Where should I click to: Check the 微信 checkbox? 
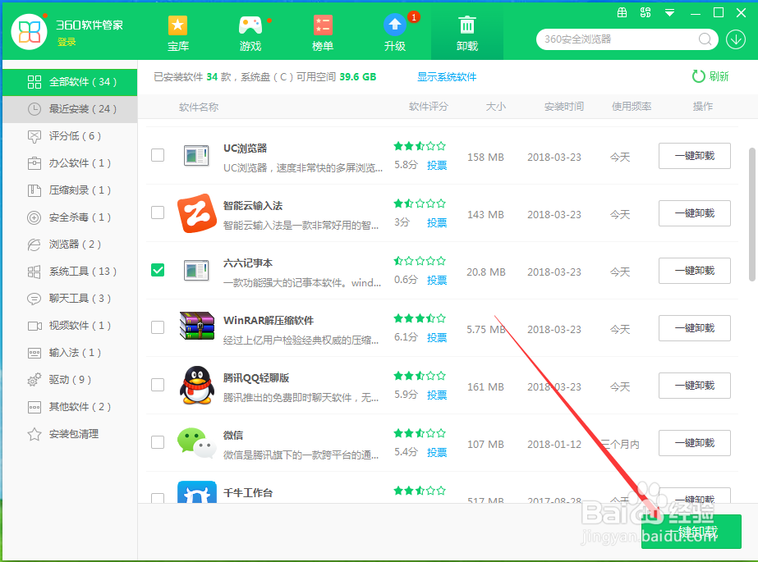(x=158, y=442)
